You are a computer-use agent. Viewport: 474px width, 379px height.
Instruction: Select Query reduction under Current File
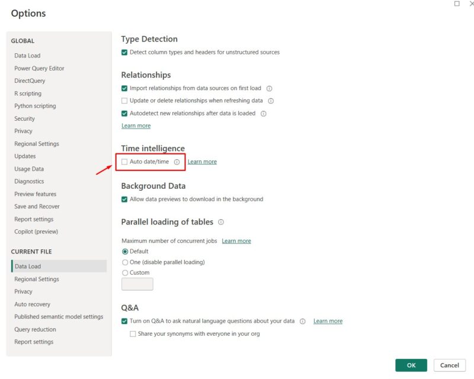35,329
